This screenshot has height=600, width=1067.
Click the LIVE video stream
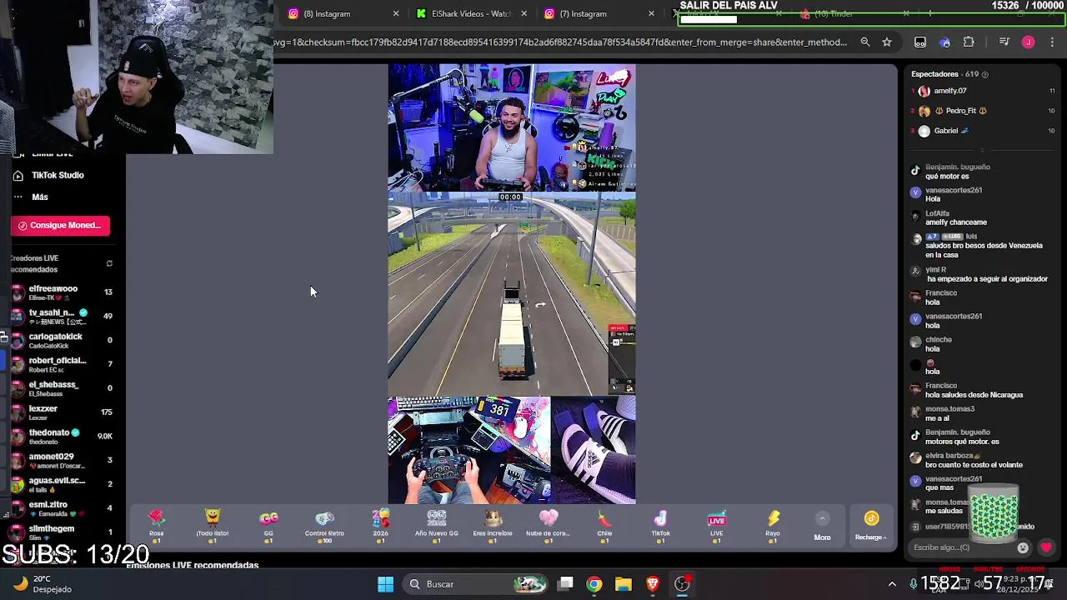[x=512, y=284]
